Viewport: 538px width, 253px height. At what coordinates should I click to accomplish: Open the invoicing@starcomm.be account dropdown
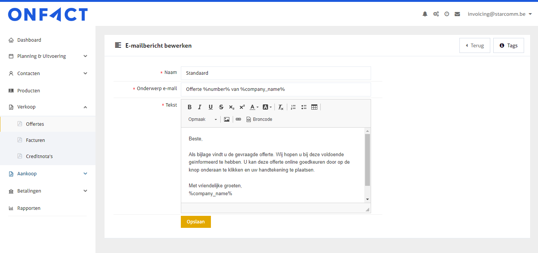coord(500,14)
